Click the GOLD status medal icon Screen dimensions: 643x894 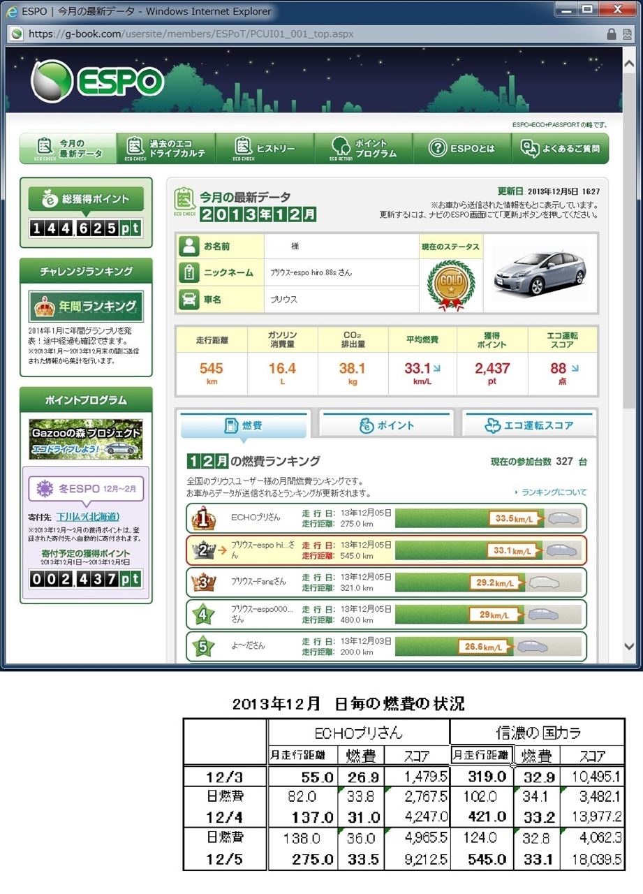click(x=450, y=285)
